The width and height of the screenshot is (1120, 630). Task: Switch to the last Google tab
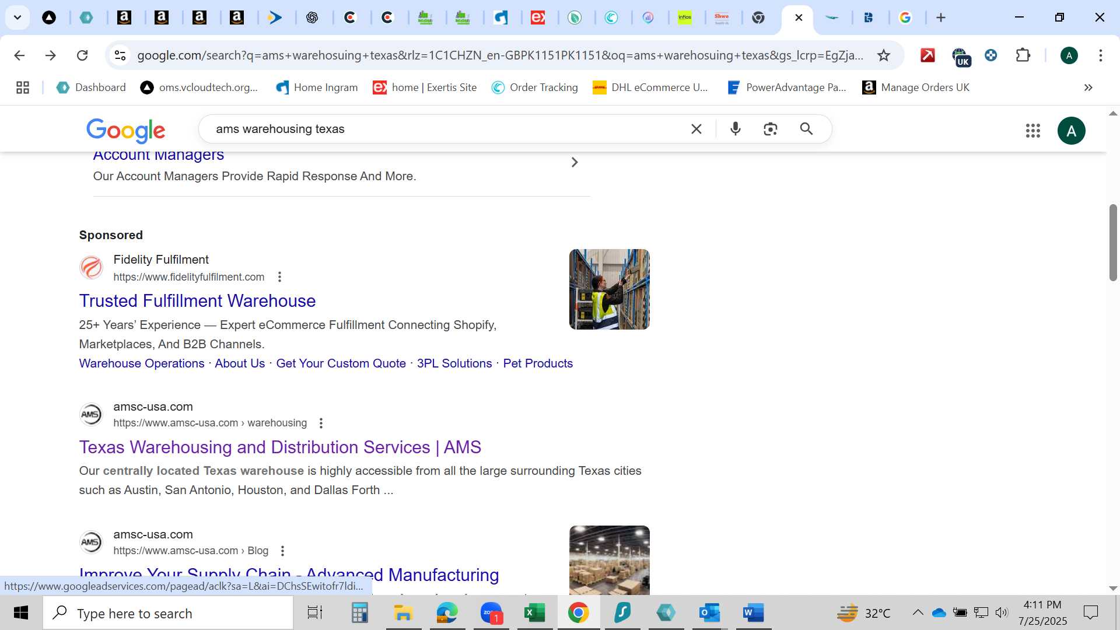coord(905,17)
